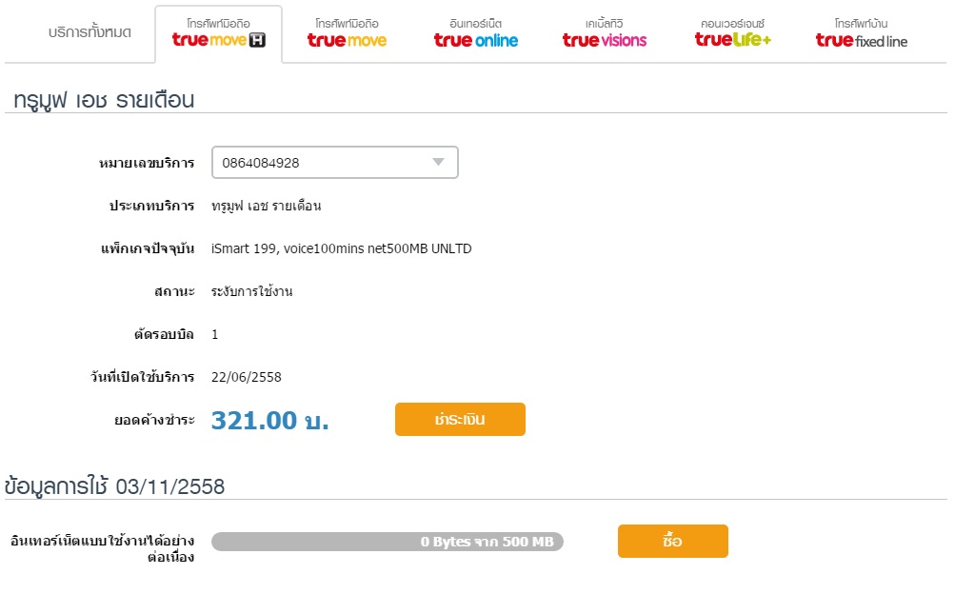Click the 321.00 บ. outstanding balance
The image size is (955, 594).
click(x=269, y=421)
